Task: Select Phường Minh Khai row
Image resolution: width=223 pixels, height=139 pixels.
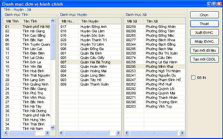Action: coord(155,66)
